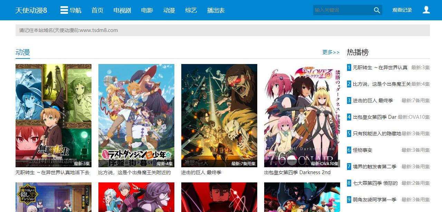
Task: Click the 最新:OVA10集 badge on 出包皇女 poster
Action: [325, 164]
